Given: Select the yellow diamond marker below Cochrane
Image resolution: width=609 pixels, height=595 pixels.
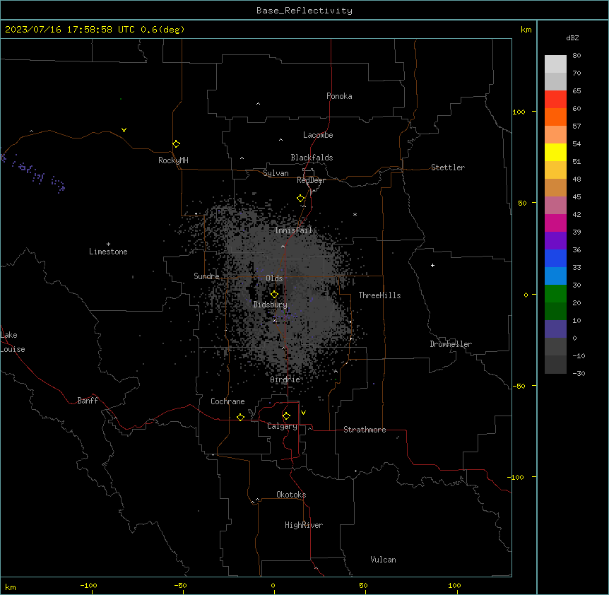Looking at the screenshot, I should point(240,417).
